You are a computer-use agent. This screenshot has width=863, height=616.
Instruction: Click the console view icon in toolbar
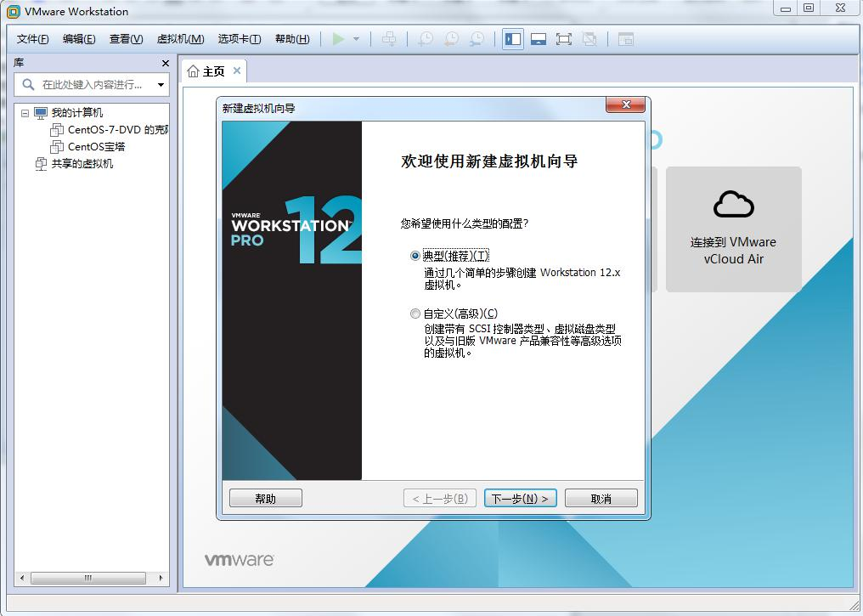(626, 39)
